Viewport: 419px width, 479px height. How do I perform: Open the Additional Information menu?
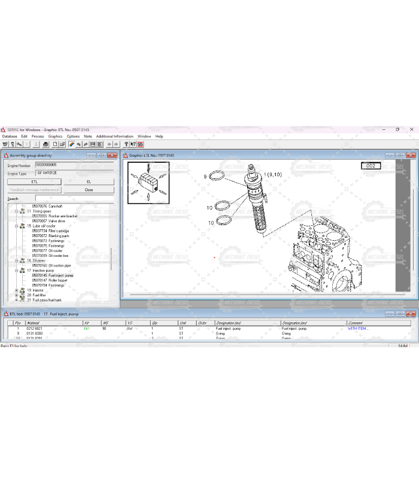click(x=114, y=137)
